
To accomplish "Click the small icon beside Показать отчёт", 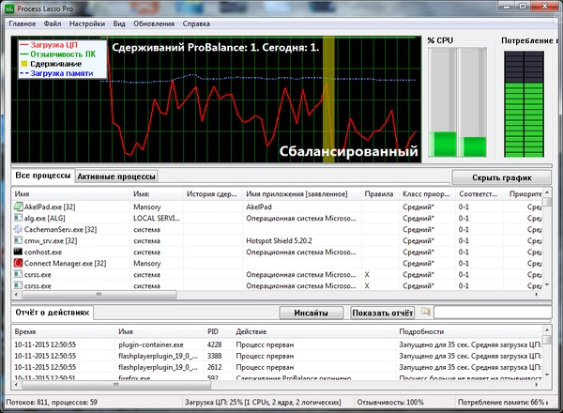I will tap(426, 313).
